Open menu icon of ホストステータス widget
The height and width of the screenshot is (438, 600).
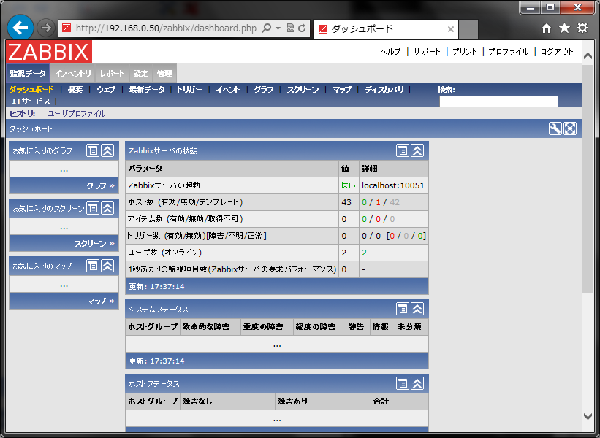pos(403,383)
